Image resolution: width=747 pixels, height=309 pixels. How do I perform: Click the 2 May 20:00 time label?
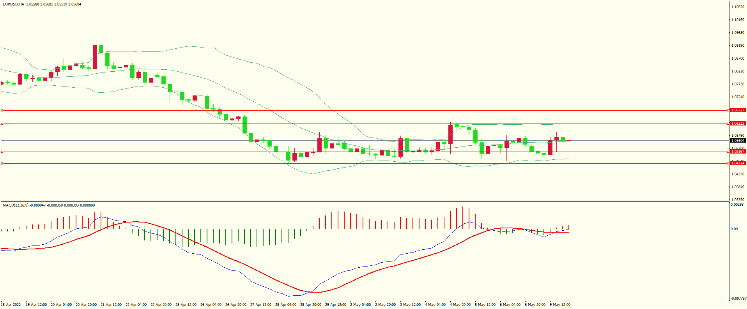pos(385,305)
